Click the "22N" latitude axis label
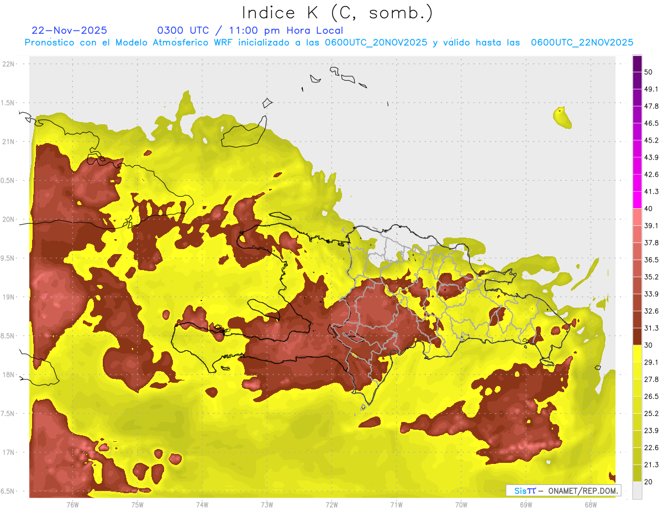663x512 pixels. 9,64
